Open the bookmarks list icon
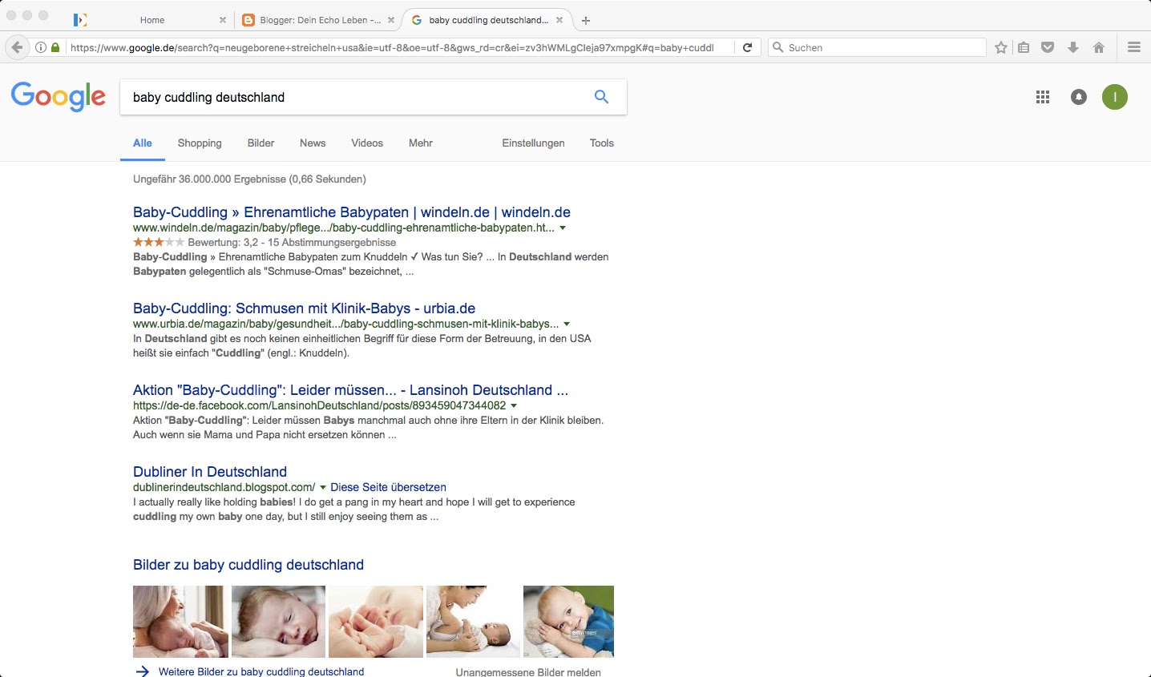The height and width of the screenshot is (677, 1151). [x=1024, y=47]
